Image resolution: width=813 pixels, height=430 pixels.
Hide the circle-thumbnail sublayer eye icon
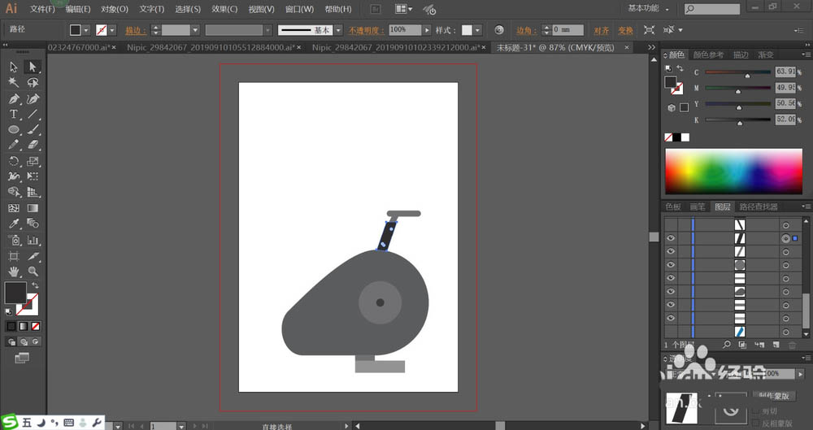coord(671,265)
